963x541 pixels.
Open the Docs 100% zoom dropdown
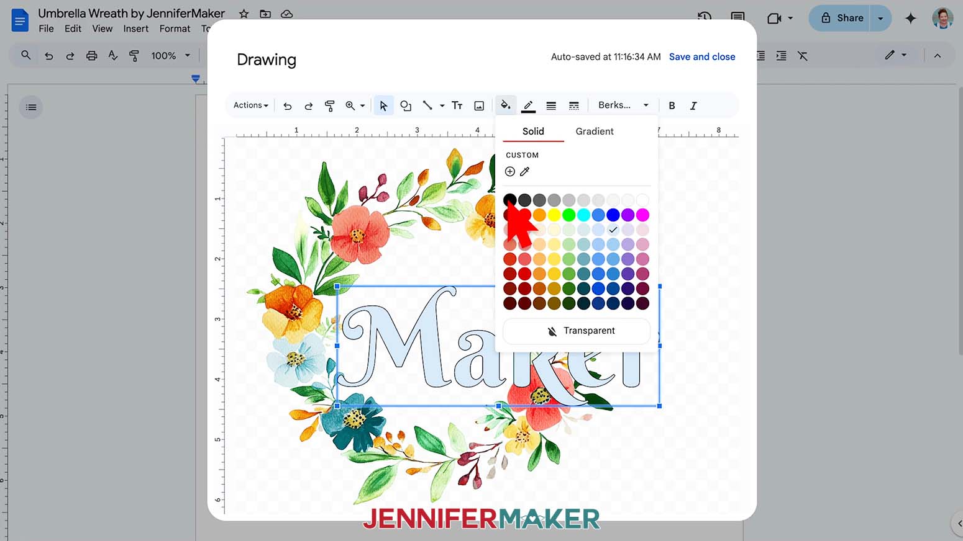click(171, 56)
